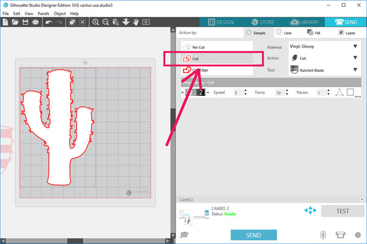Viewport: 367px width, 244px height.
Task: Select the No Cut option
Action: point(217,47)
